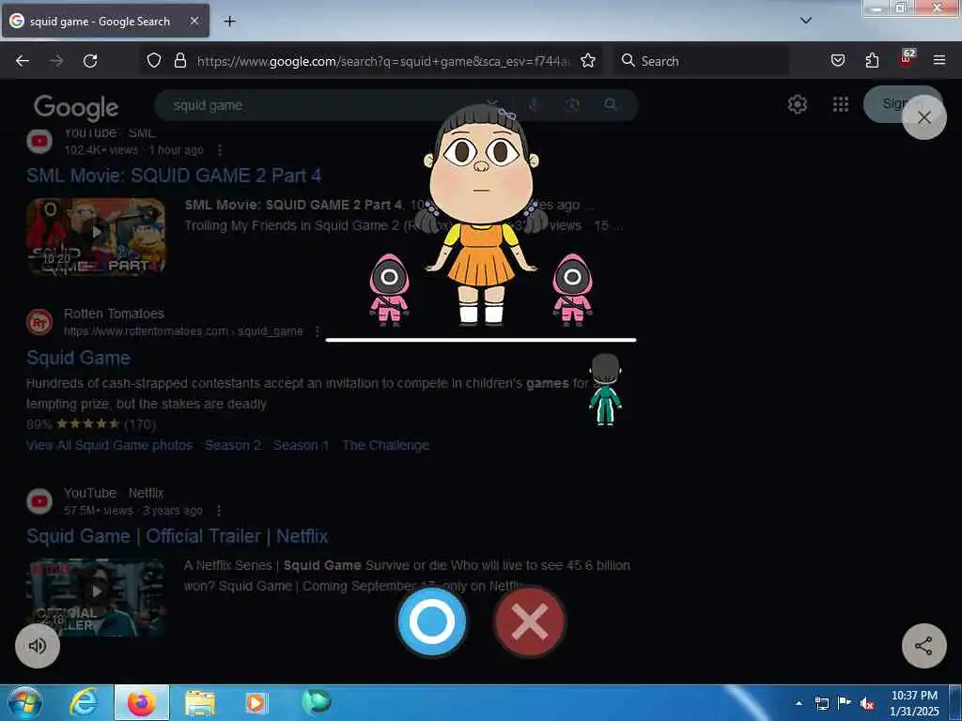Launch Internet Explorer from the taskbar
The width and height of the screenshot is (962, 721).
point(84,703)
